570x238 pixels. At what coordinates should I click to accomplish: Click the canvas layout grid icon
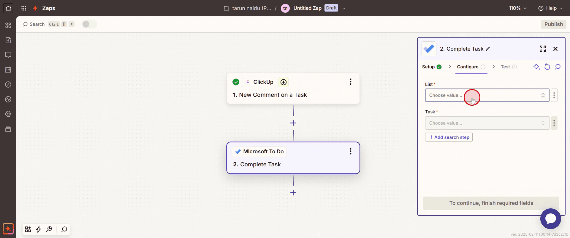pyautogui.click(x=28, y=229)
